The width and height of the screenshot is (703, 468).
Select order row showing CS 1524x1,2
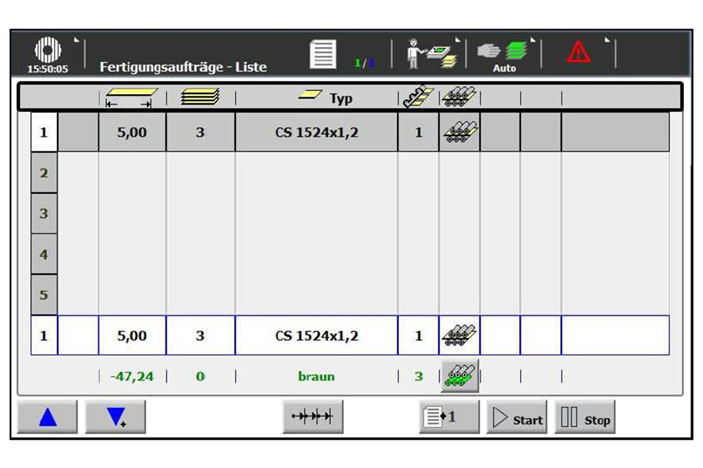click(x=317, y=132)
